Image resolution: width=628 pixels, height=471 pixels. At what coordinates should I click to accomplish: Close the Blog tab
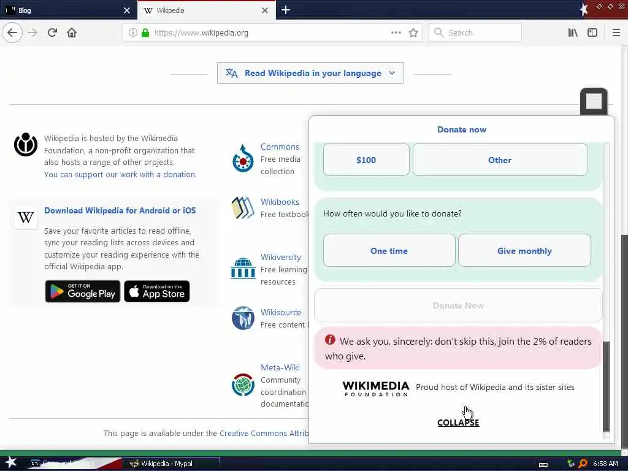127,10
